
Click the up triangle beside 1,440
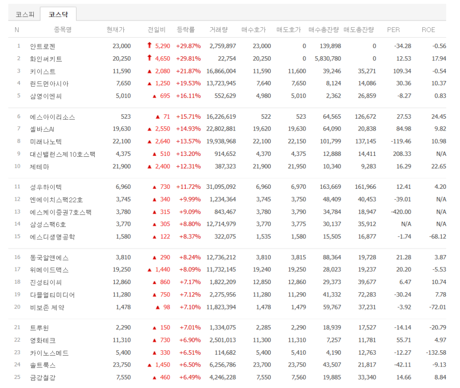pyautogui.click(x=150, y=270)
